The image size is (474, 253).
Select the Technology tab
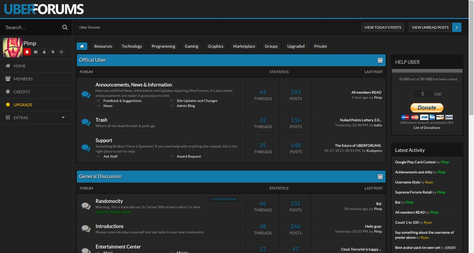132,46
